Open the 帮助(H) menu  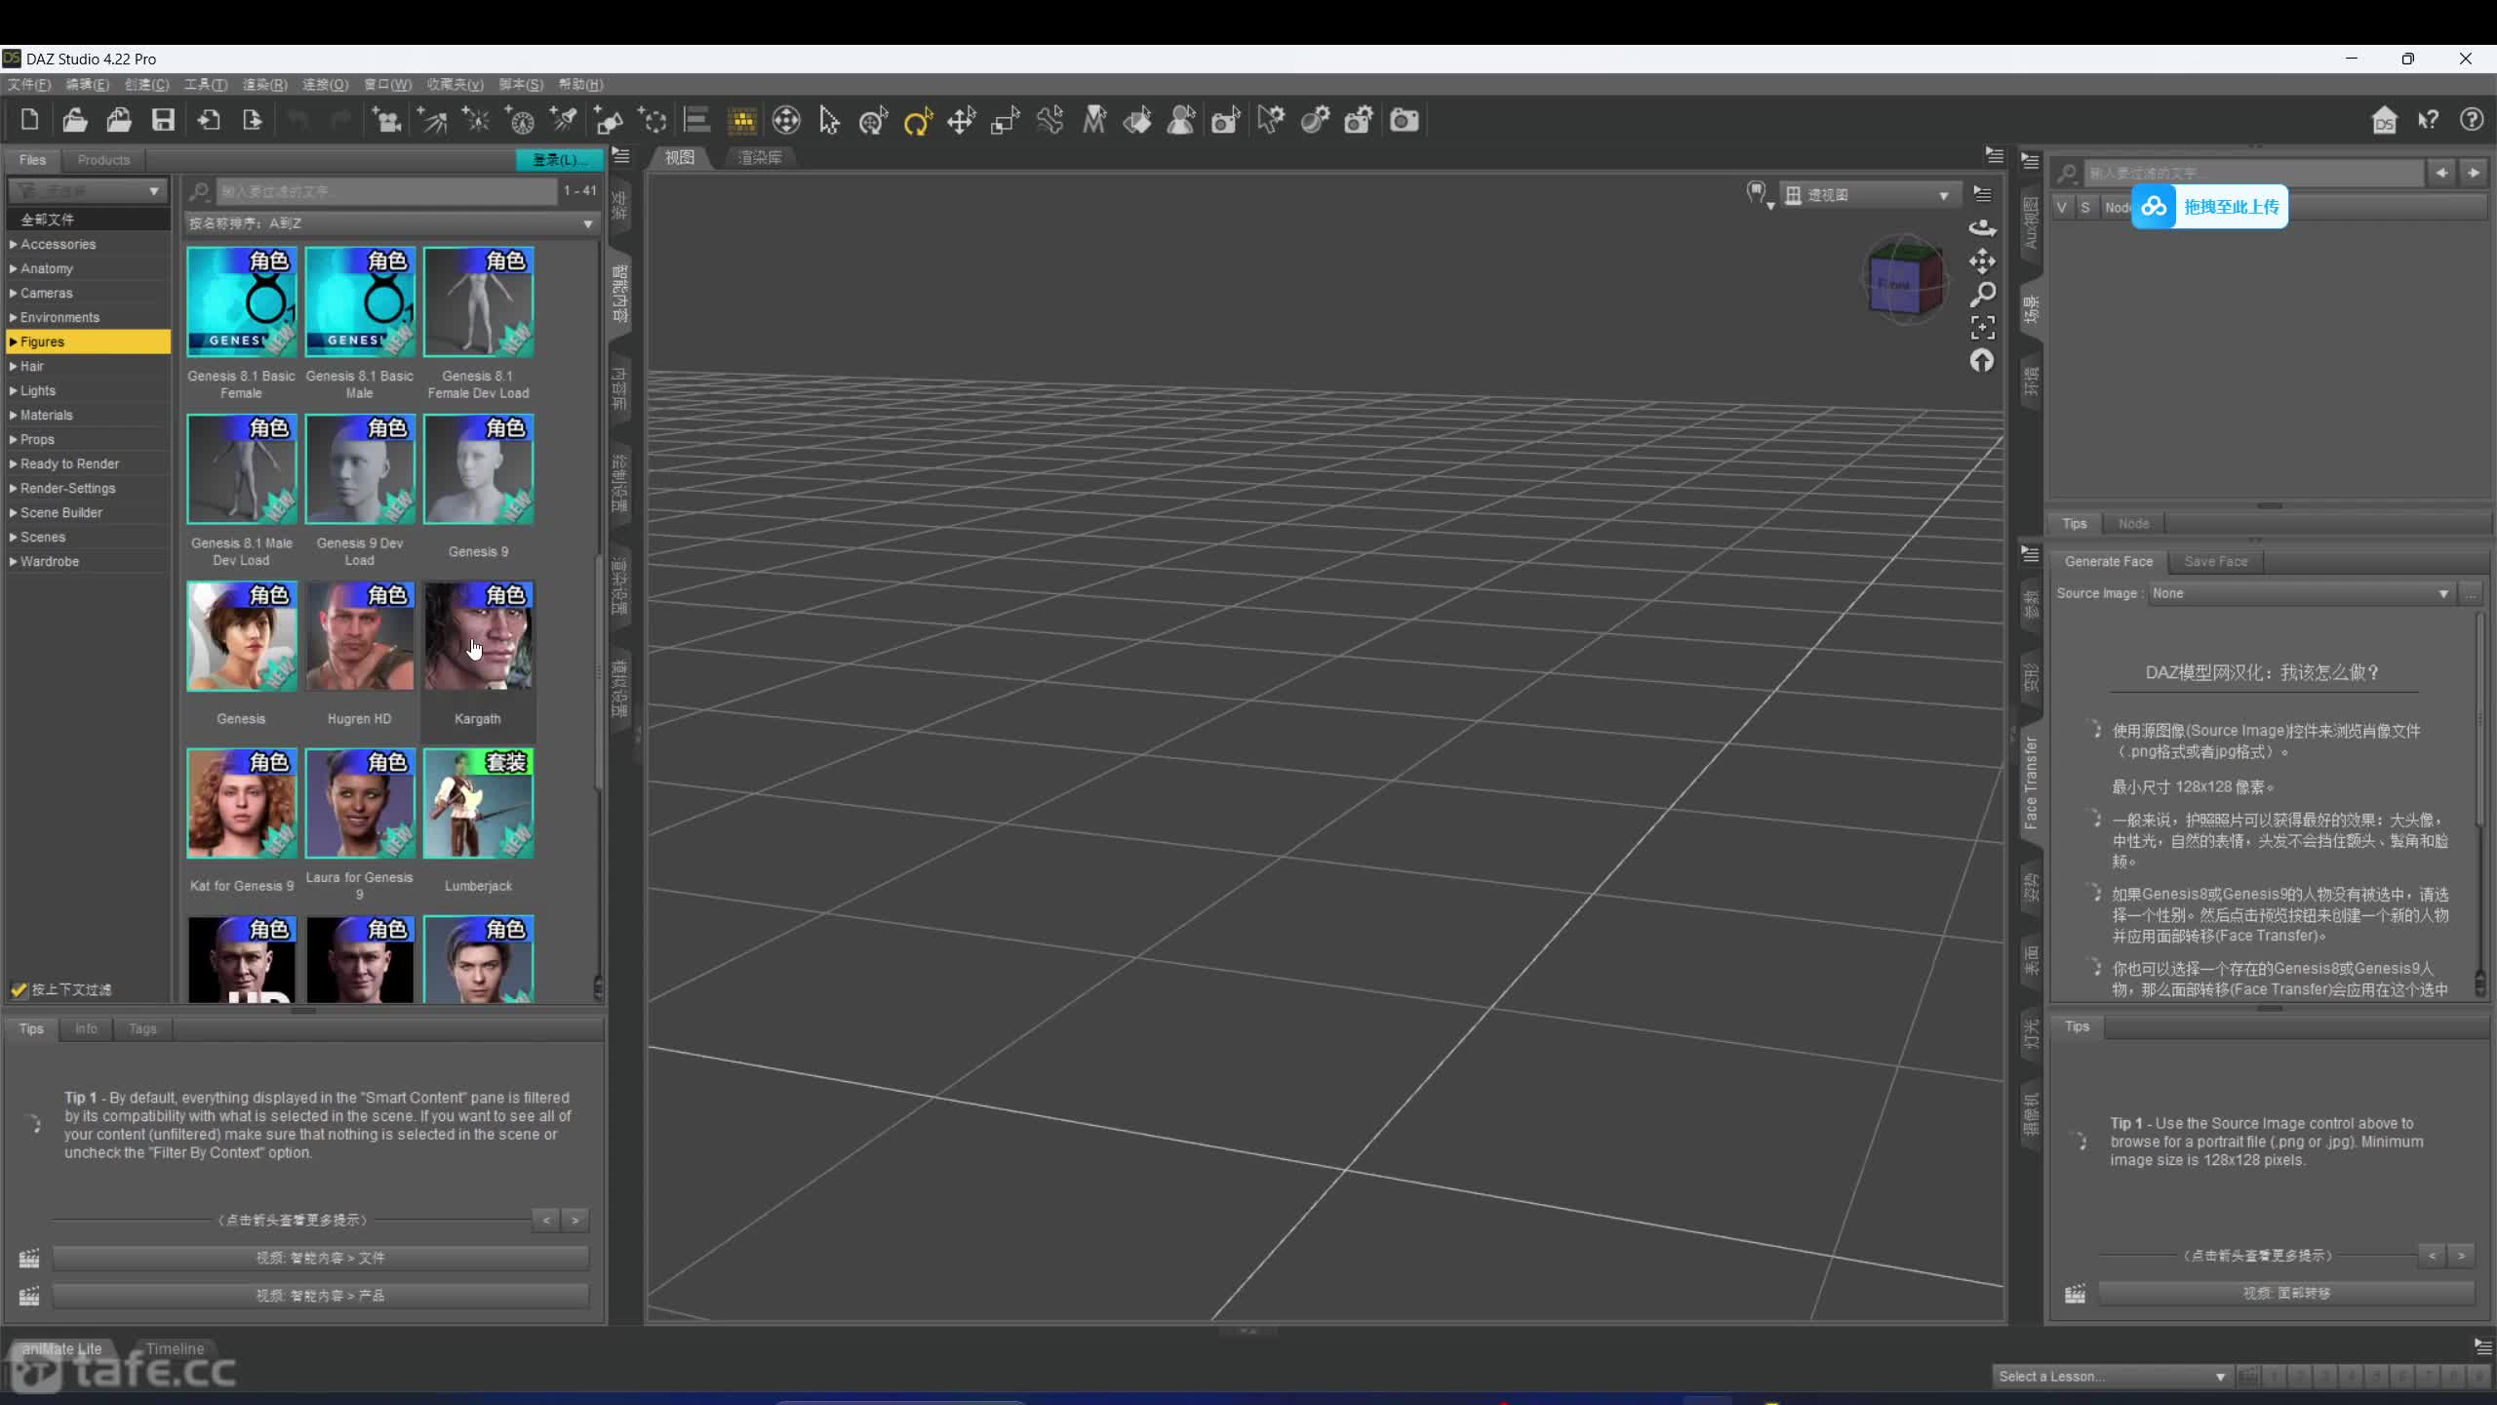pyautogui.click(x=580, y=85)
